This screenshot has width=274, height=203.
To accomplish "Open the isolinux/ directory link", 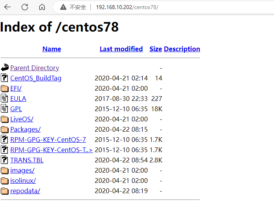I will (x=23, y=181).
